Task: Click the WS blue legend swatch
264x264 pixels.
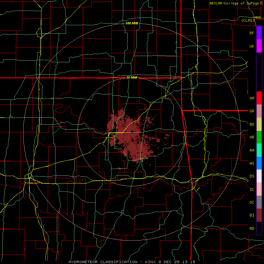Action: coord(259,163)
